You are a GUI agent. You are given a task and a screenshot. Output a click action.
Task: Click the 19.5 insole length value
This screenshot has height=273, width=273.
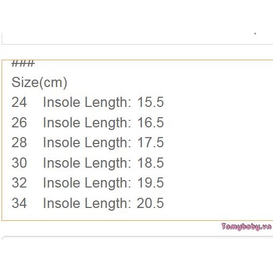(x=150, y=183)
